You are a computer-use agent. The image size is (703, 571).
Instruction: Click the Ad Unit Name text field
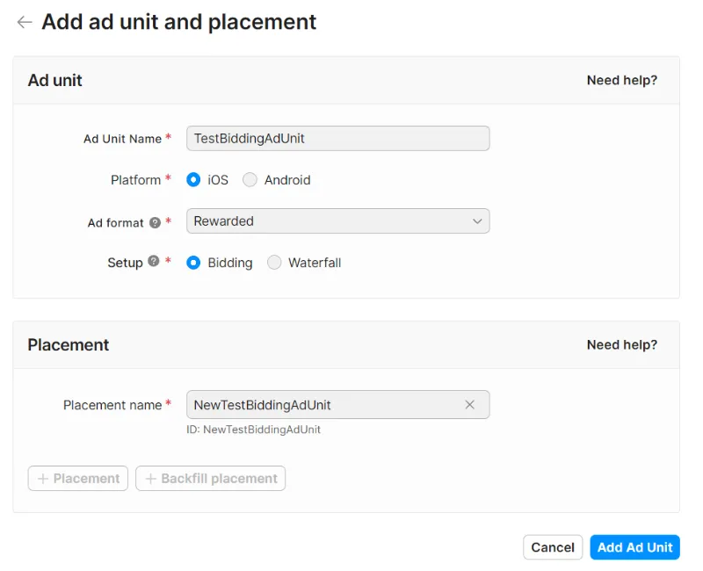(x=337, y=138)
